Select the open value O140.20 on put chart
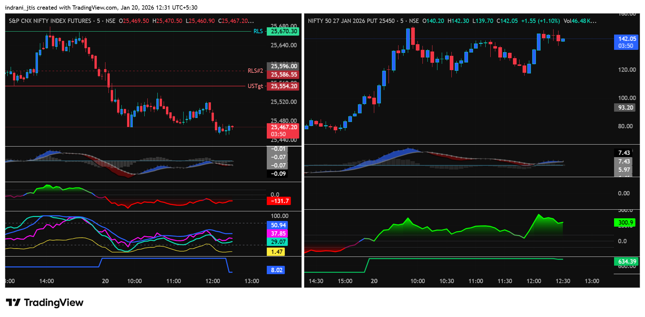 pyautogui.click(x=433, y=21)
